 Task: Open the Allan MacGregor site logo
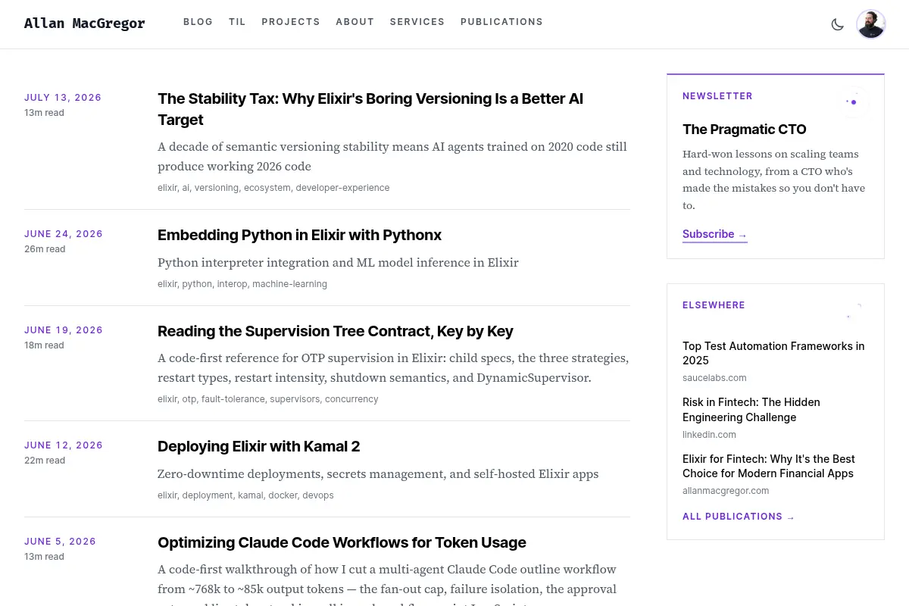(x=85, y=23)
